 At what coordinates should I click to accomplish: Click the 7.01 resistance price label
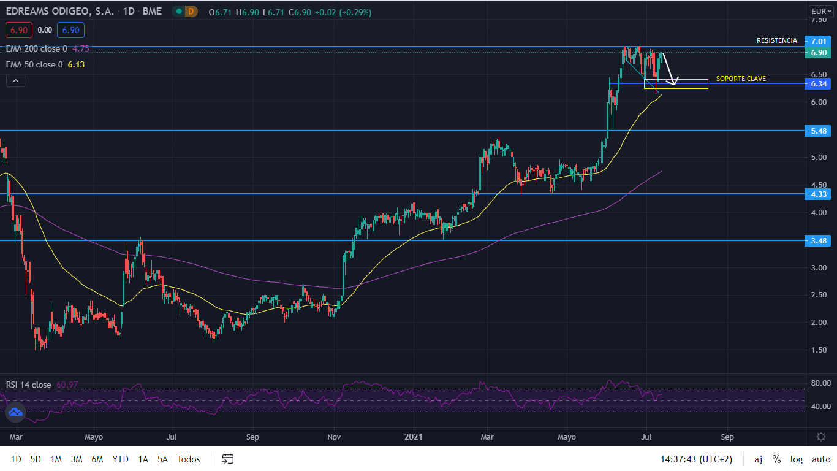[x=819, y=41]
